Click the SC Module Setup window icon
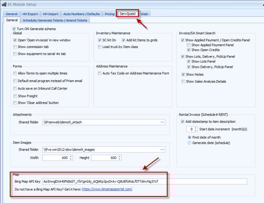Viewport: 264px width, 203px height. click(4, 4)
